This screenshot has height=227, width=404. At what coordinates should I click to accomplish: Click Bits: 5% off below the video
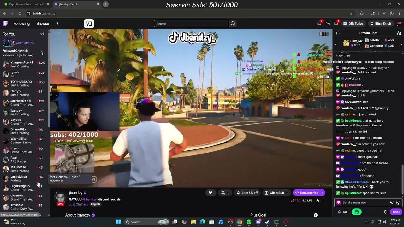coord(247,193)
